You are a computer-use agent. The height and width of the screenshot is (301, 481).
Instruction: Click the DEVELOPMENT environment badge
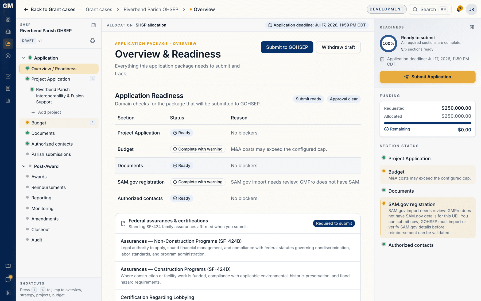(x=386, y=9)
